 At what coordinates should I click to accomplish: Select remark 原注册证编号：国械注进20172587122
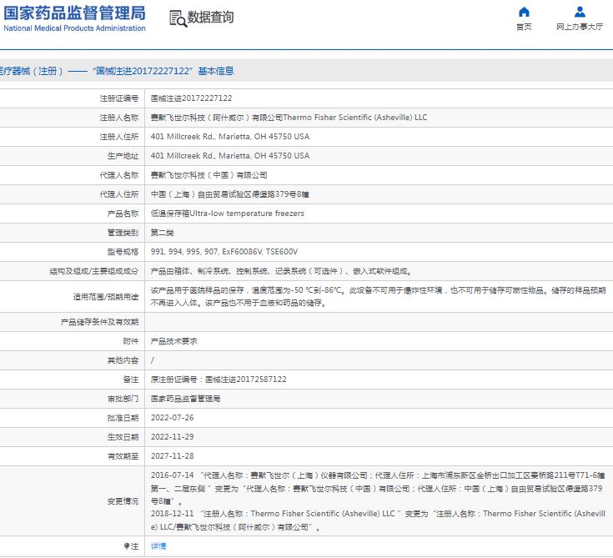click(x=219, y=380)
